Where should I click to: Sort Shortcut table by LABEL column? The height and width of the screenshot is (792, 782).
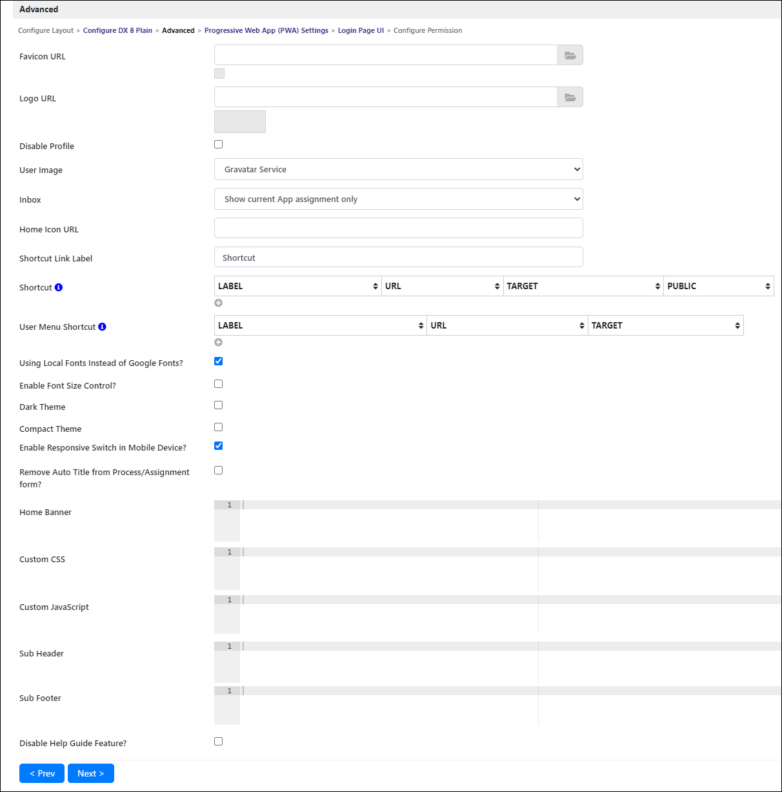point(298,286)
